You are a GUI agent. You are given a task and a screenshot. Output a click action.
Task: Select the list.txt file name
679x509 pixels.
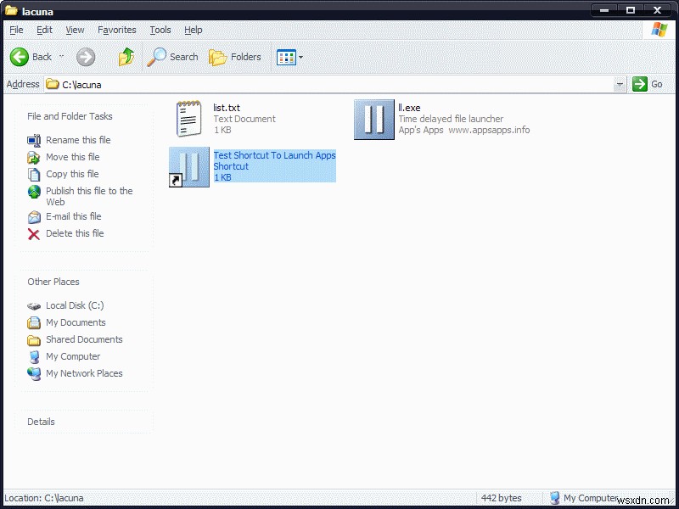[227, 108]
